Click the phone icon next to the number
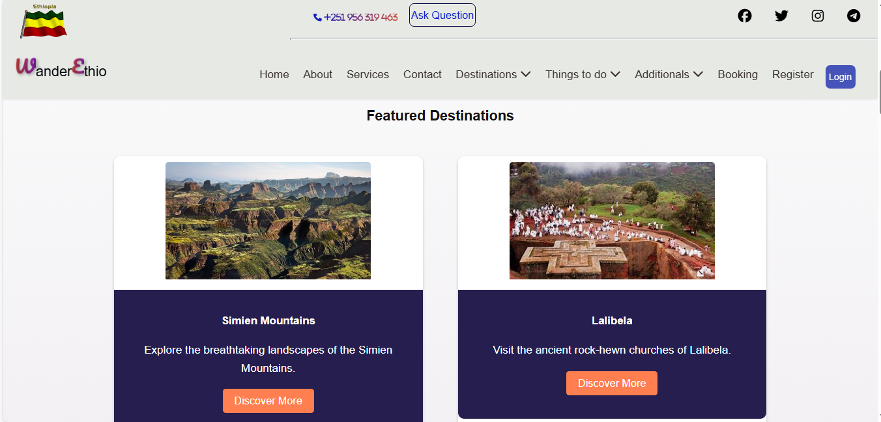This screenshot has height=422, width=881. [317, 18]
